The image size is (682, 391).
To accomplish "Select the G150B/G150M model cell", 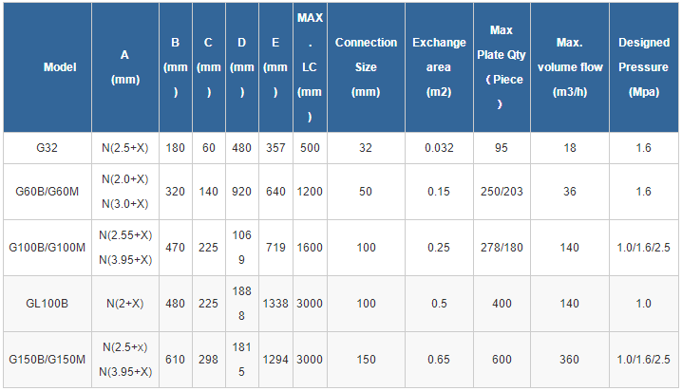I will (47, 360).
